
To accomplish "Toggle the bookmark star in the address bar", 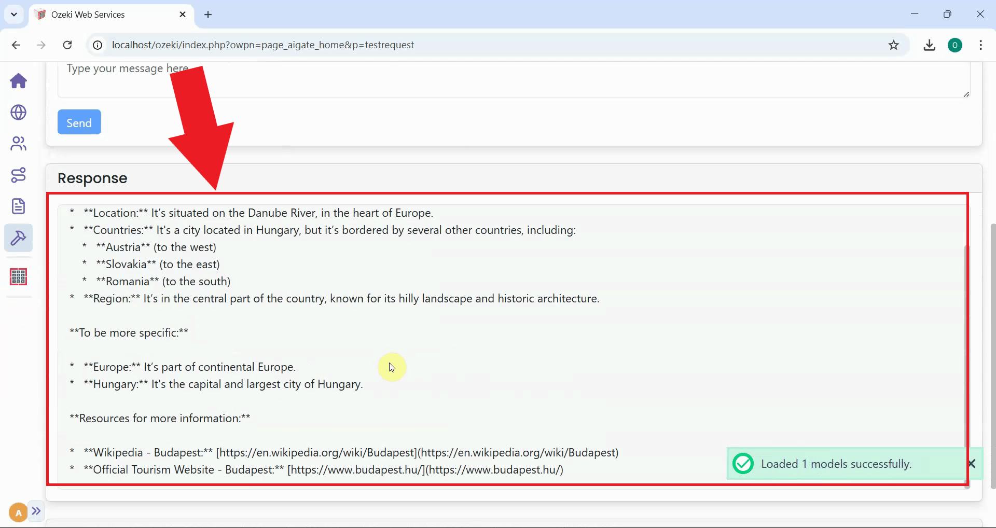I will point(894,45).
